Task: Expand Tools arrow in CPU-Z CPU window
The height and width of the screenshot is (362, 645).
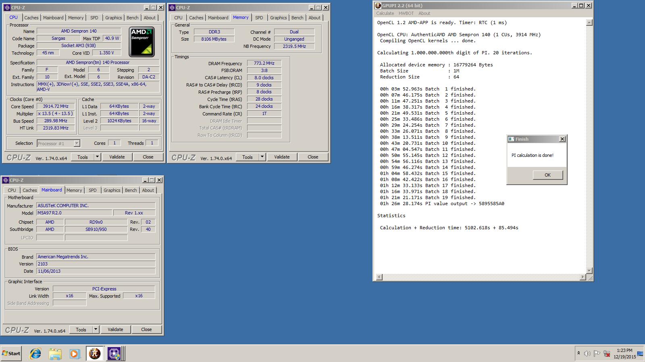Action: point(97,157)
